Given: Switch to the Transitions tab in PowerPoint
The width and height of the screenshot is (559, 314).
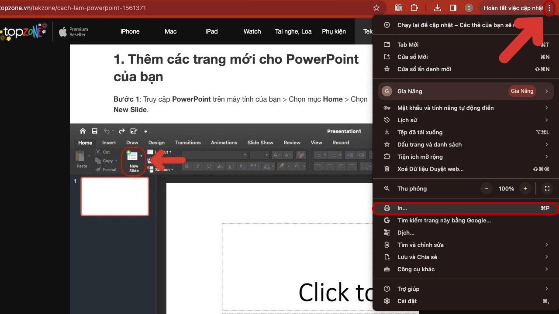Looking at the screenshot, I should tap(188, 143).
